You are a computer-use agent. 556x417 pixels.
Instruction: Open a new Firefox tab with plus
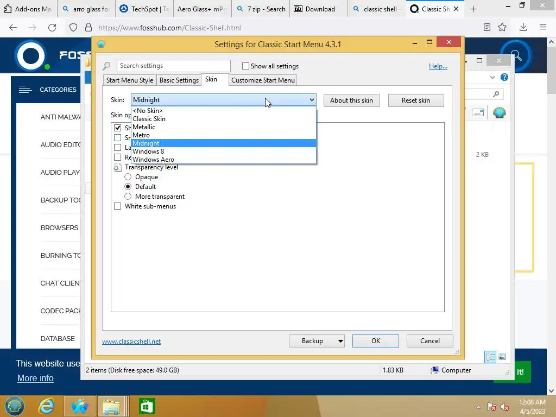[473, 9]
